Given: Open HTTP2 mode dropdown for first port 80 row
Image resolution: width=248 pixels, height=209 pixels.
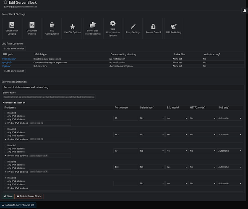Looking at the screenshot, I should click(202, 118).
